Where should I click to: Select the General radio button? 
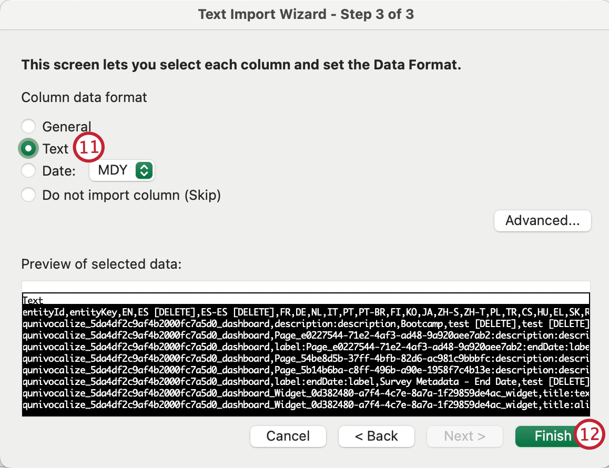[28, 126]
